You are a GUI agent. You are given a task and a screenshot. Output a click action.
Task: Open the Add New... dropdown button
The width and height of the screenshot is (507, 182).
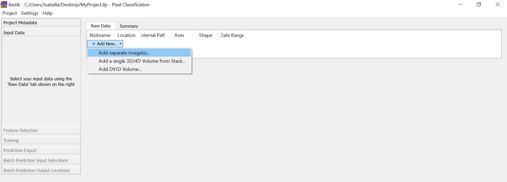point(105,44)
